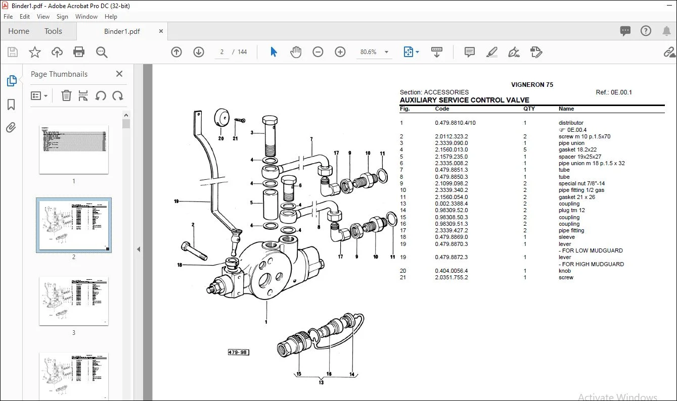Save the file using the floppy disk icon
Screen dimensions: 677x401
13,52
